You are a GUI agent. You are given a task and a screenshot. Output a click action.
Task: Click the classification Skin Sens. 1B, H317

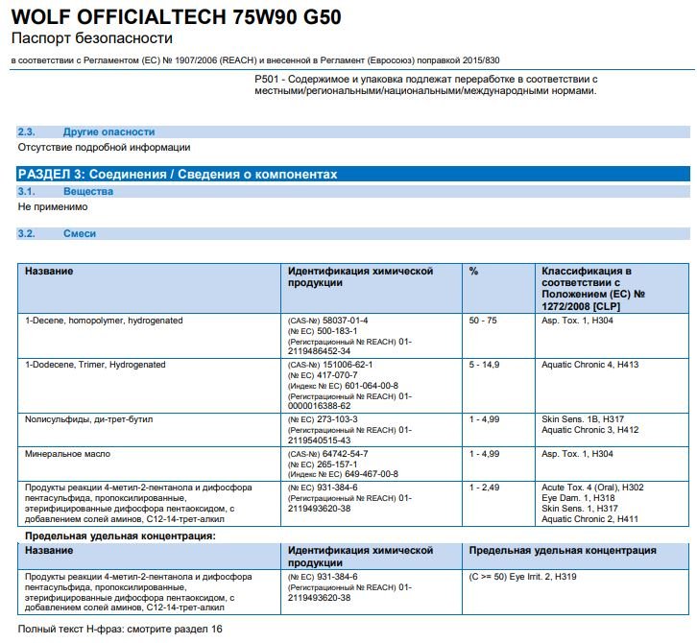click(x=583, y=419)
